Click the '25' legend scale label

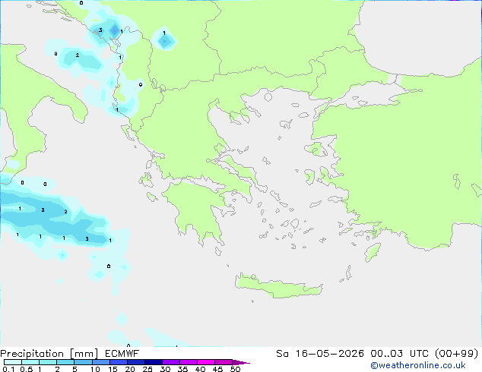pyautogui.click(x=147, y=369)
